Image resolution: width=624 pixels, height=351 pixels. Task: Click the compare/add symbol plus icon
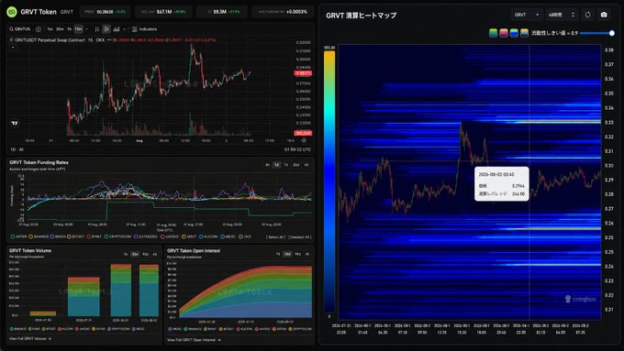[x=39, y=29]
